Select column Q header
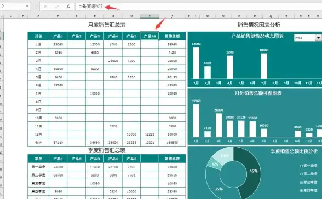322x199 pixels. (x=271, y=16)
